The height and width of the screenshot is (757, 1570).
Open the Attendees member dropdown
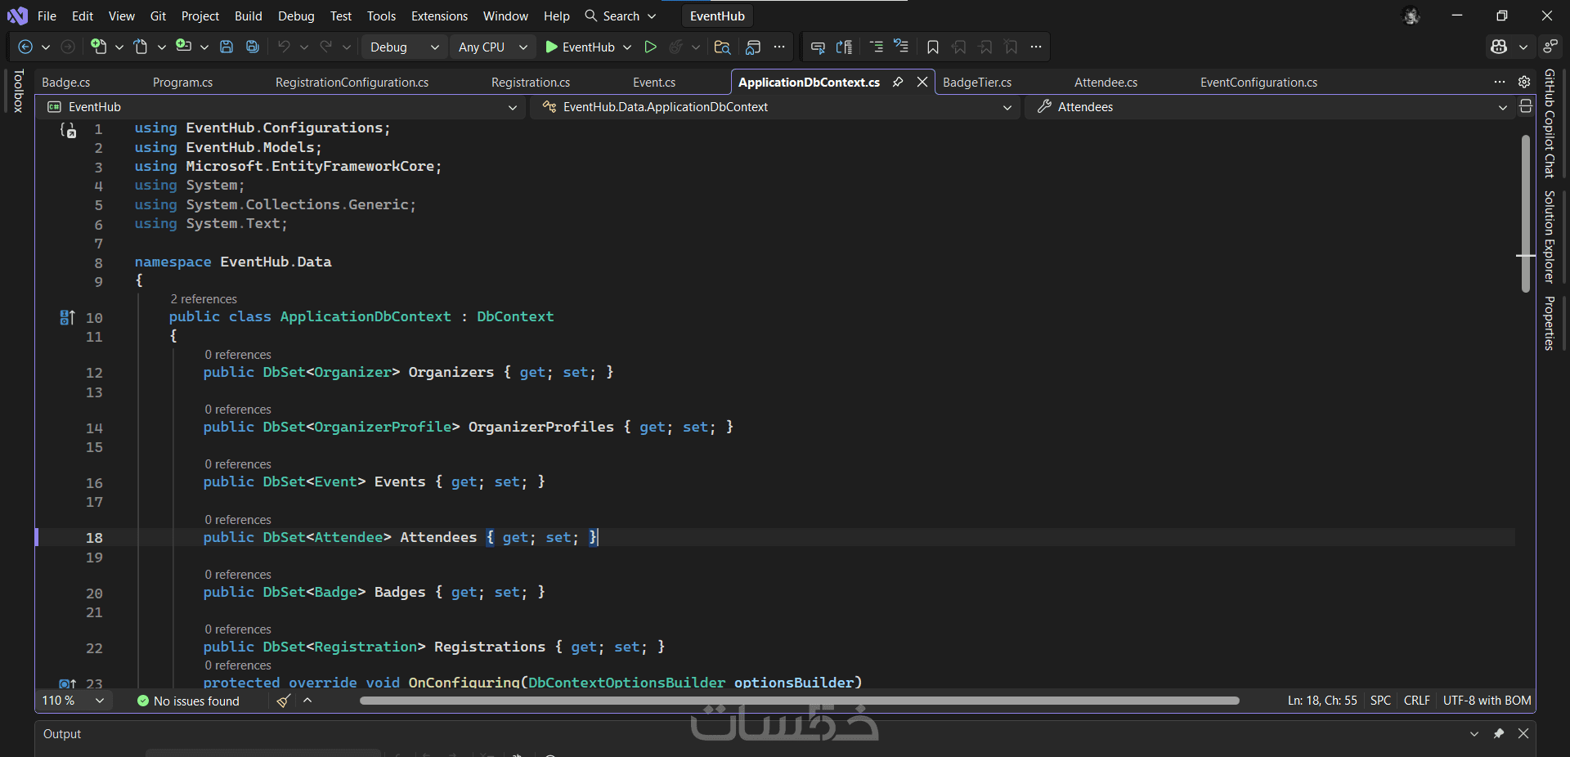click(1271, 107)
